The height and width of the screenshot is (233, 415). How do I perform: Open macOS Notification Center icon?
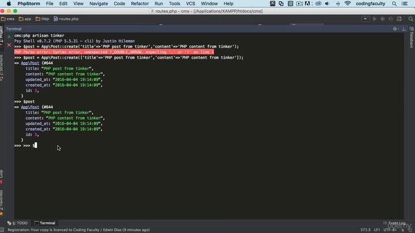[x=405, y=3]
